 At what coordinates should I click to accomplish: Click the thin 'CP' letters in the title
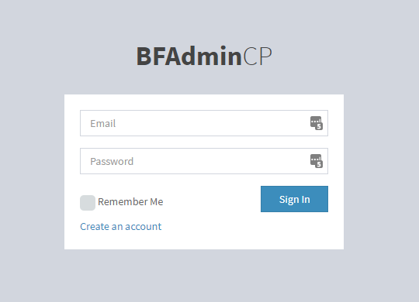click(258, 56)
